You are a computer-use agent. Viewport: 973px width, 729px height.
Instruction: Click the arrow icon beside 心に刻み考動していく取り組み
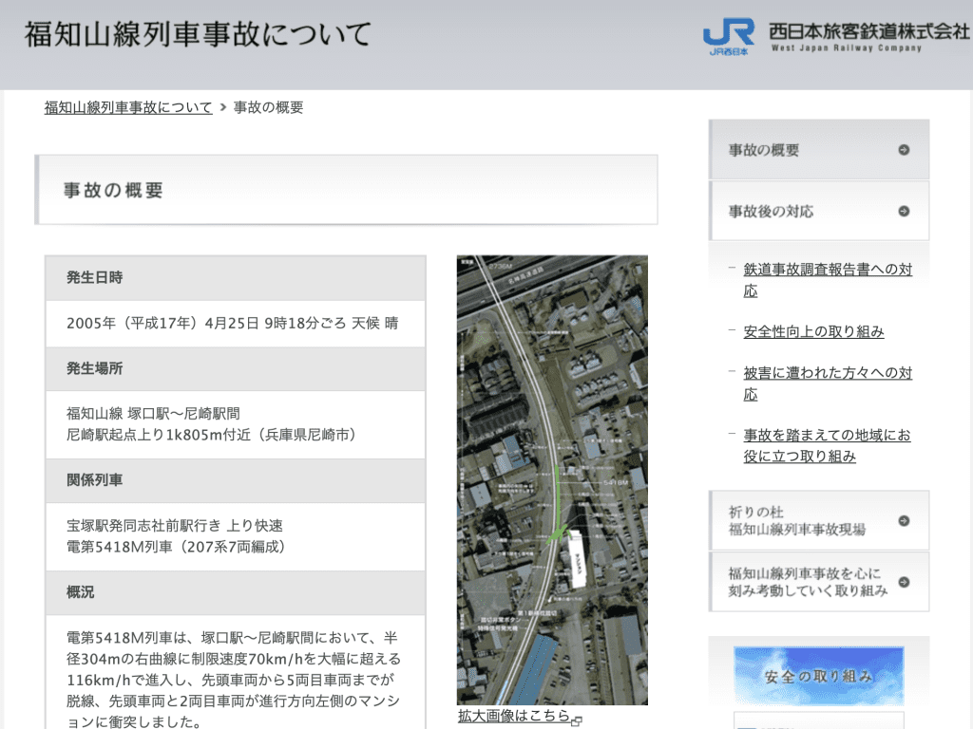point(904,582)
